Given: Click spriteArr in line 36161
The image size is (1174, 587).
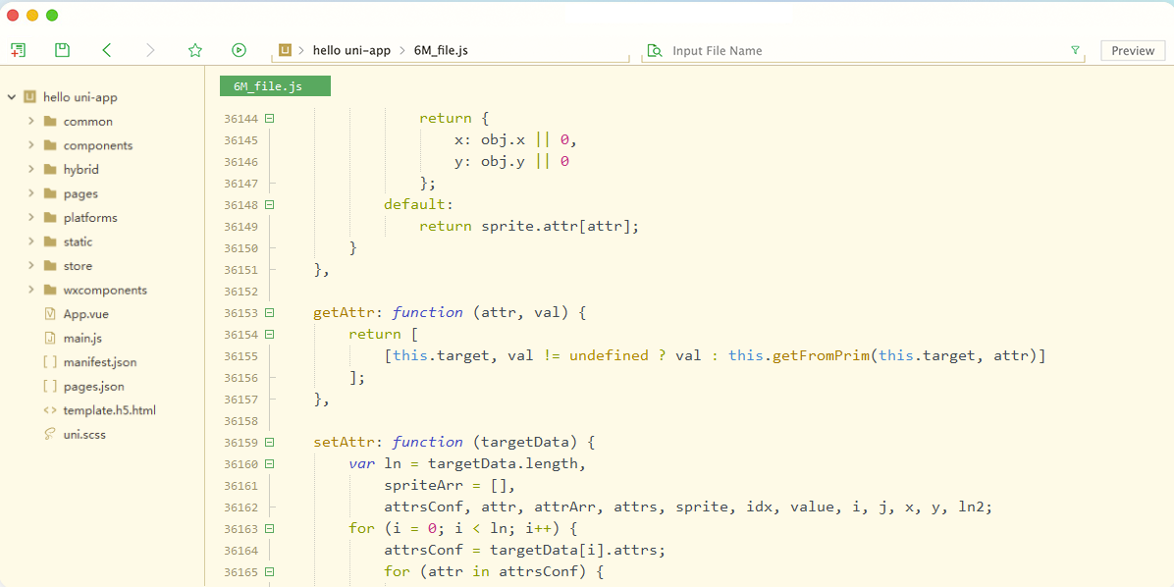Looking at the screenshot, I should click(424, 485).
